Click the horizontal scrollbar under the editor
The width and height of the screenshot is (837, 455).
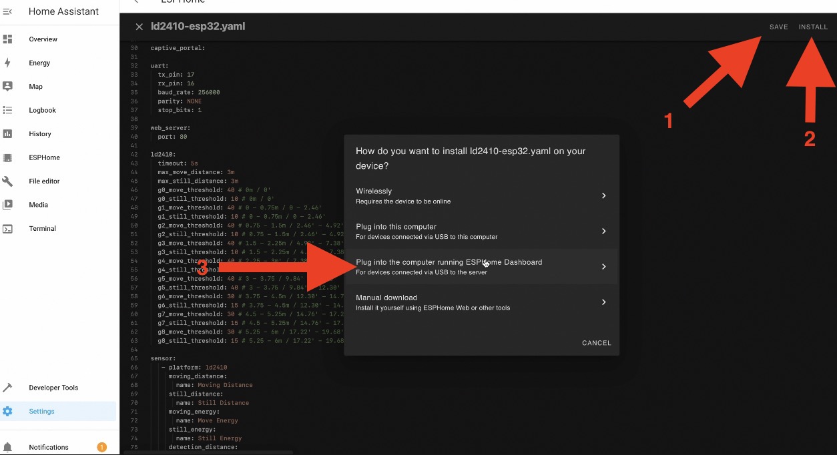point(208,452)
